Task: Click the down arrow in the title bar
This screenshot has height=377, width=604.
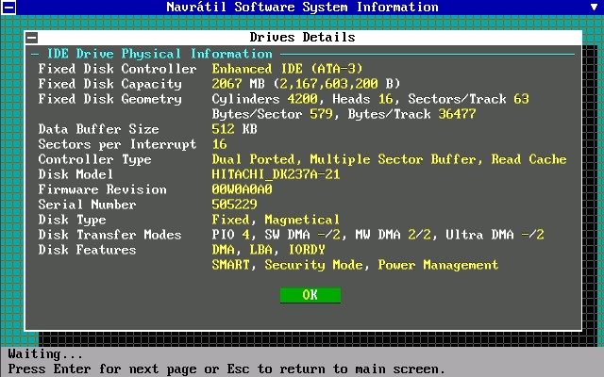Action: click(595, 7)
